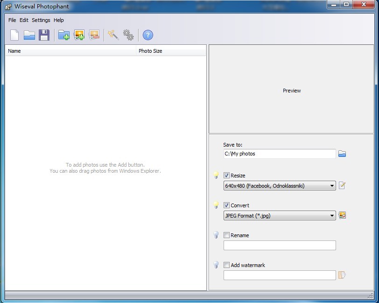The height and width of the screenshot is (303, 379).
Task: Click the New project blank page icon
Action: 15,35
